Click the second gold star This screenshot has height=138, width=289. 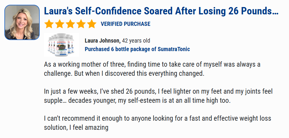click(60, 24)
